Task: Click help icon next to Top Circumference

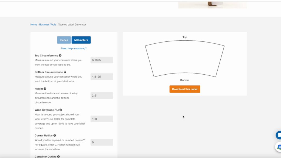Action: coord(60,55)
